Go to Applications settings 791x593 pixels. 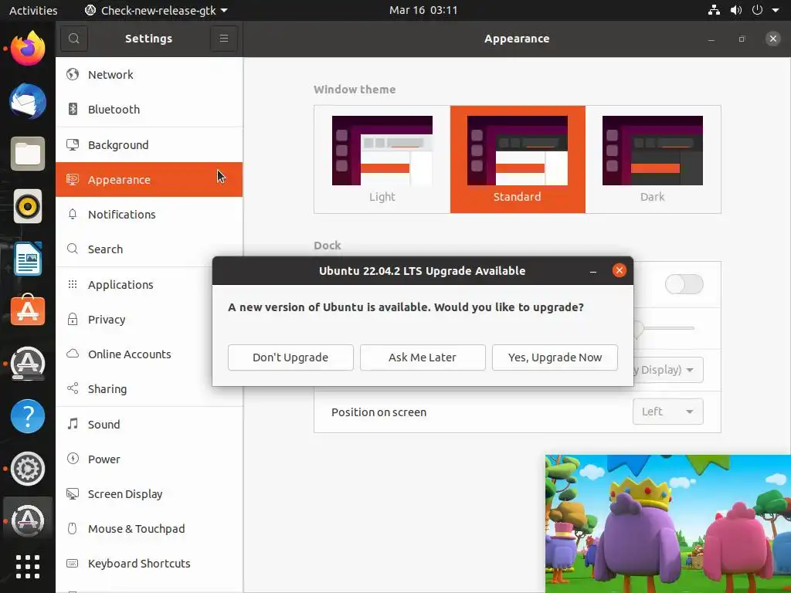coord(149,284)
